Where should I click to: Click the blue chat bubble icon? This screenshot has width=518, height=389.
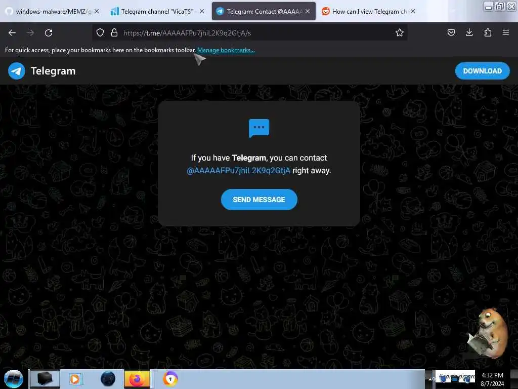[258, 128]
